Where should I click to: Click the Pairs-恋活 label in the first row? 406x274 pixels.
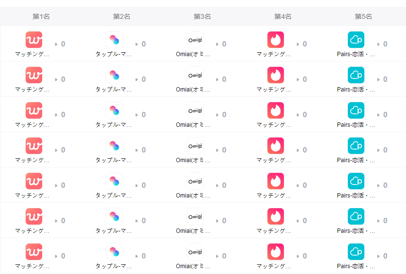(x=356, y=54)
